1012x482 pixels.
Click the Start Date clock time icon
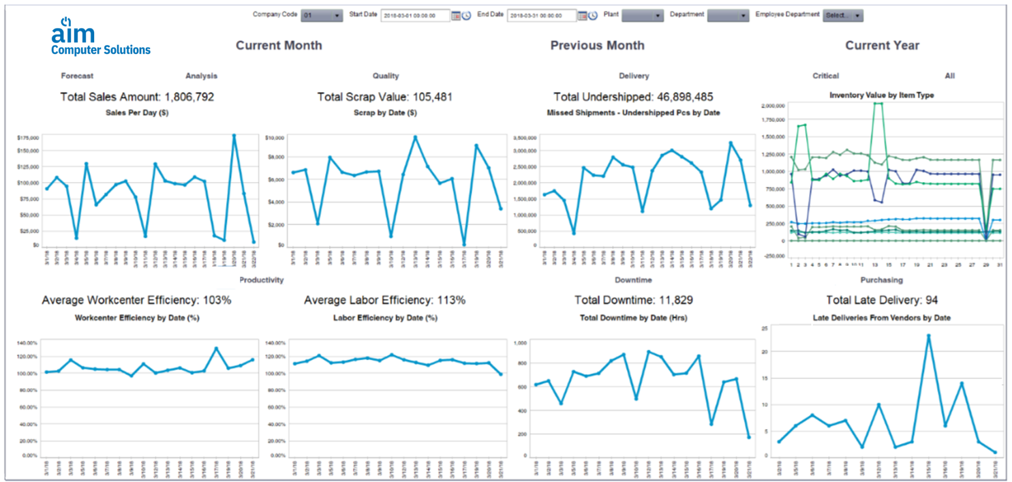466,16
